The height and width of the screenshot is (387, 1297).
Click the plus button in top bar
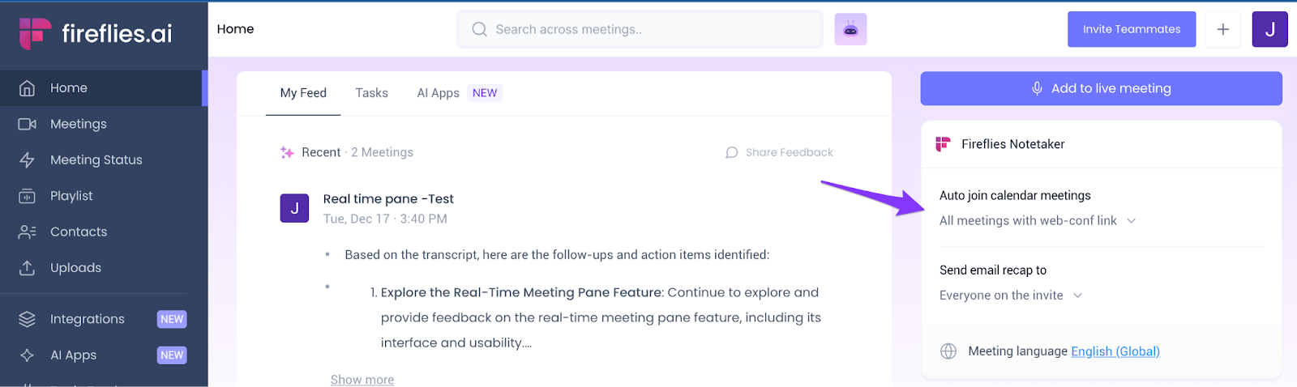(x=1222, y=29)
